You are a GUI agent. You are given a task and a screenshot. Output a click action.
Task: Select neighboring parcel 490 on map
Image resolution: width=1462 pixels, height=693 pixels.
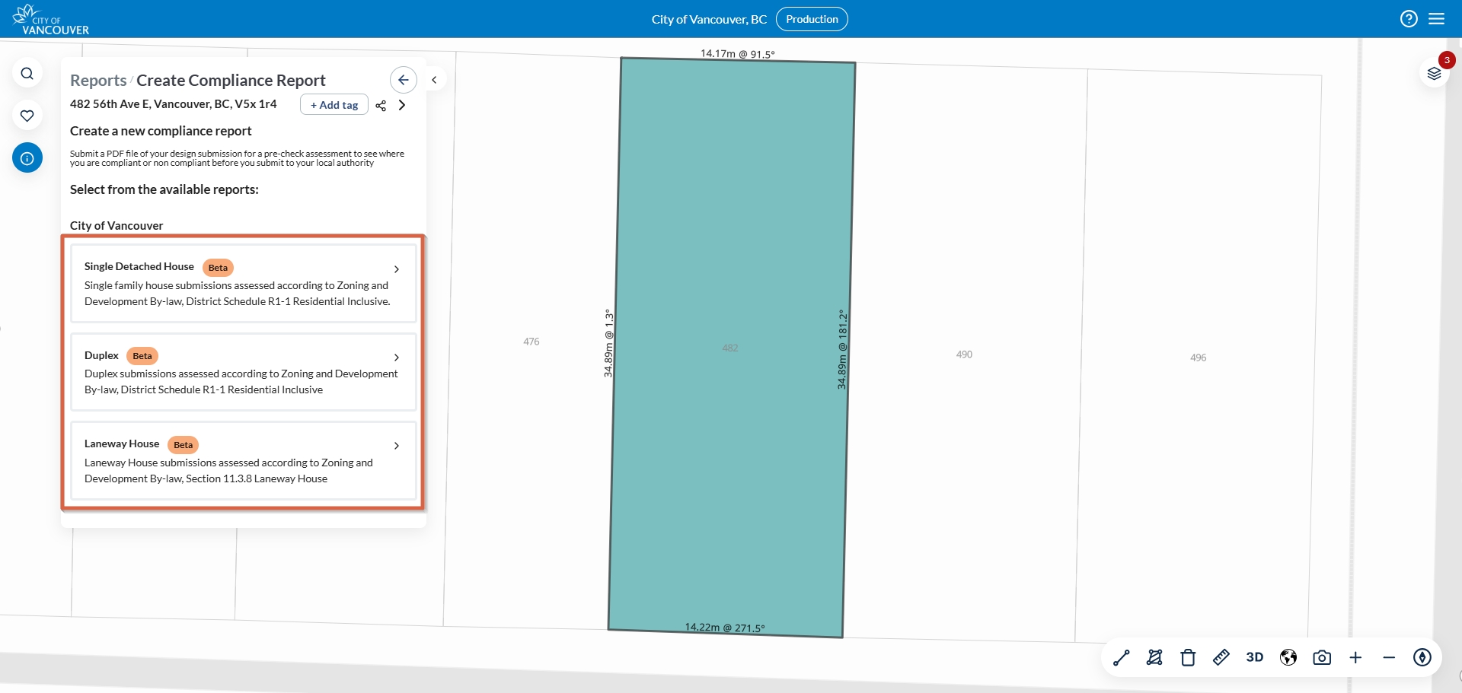coord(964,354)
